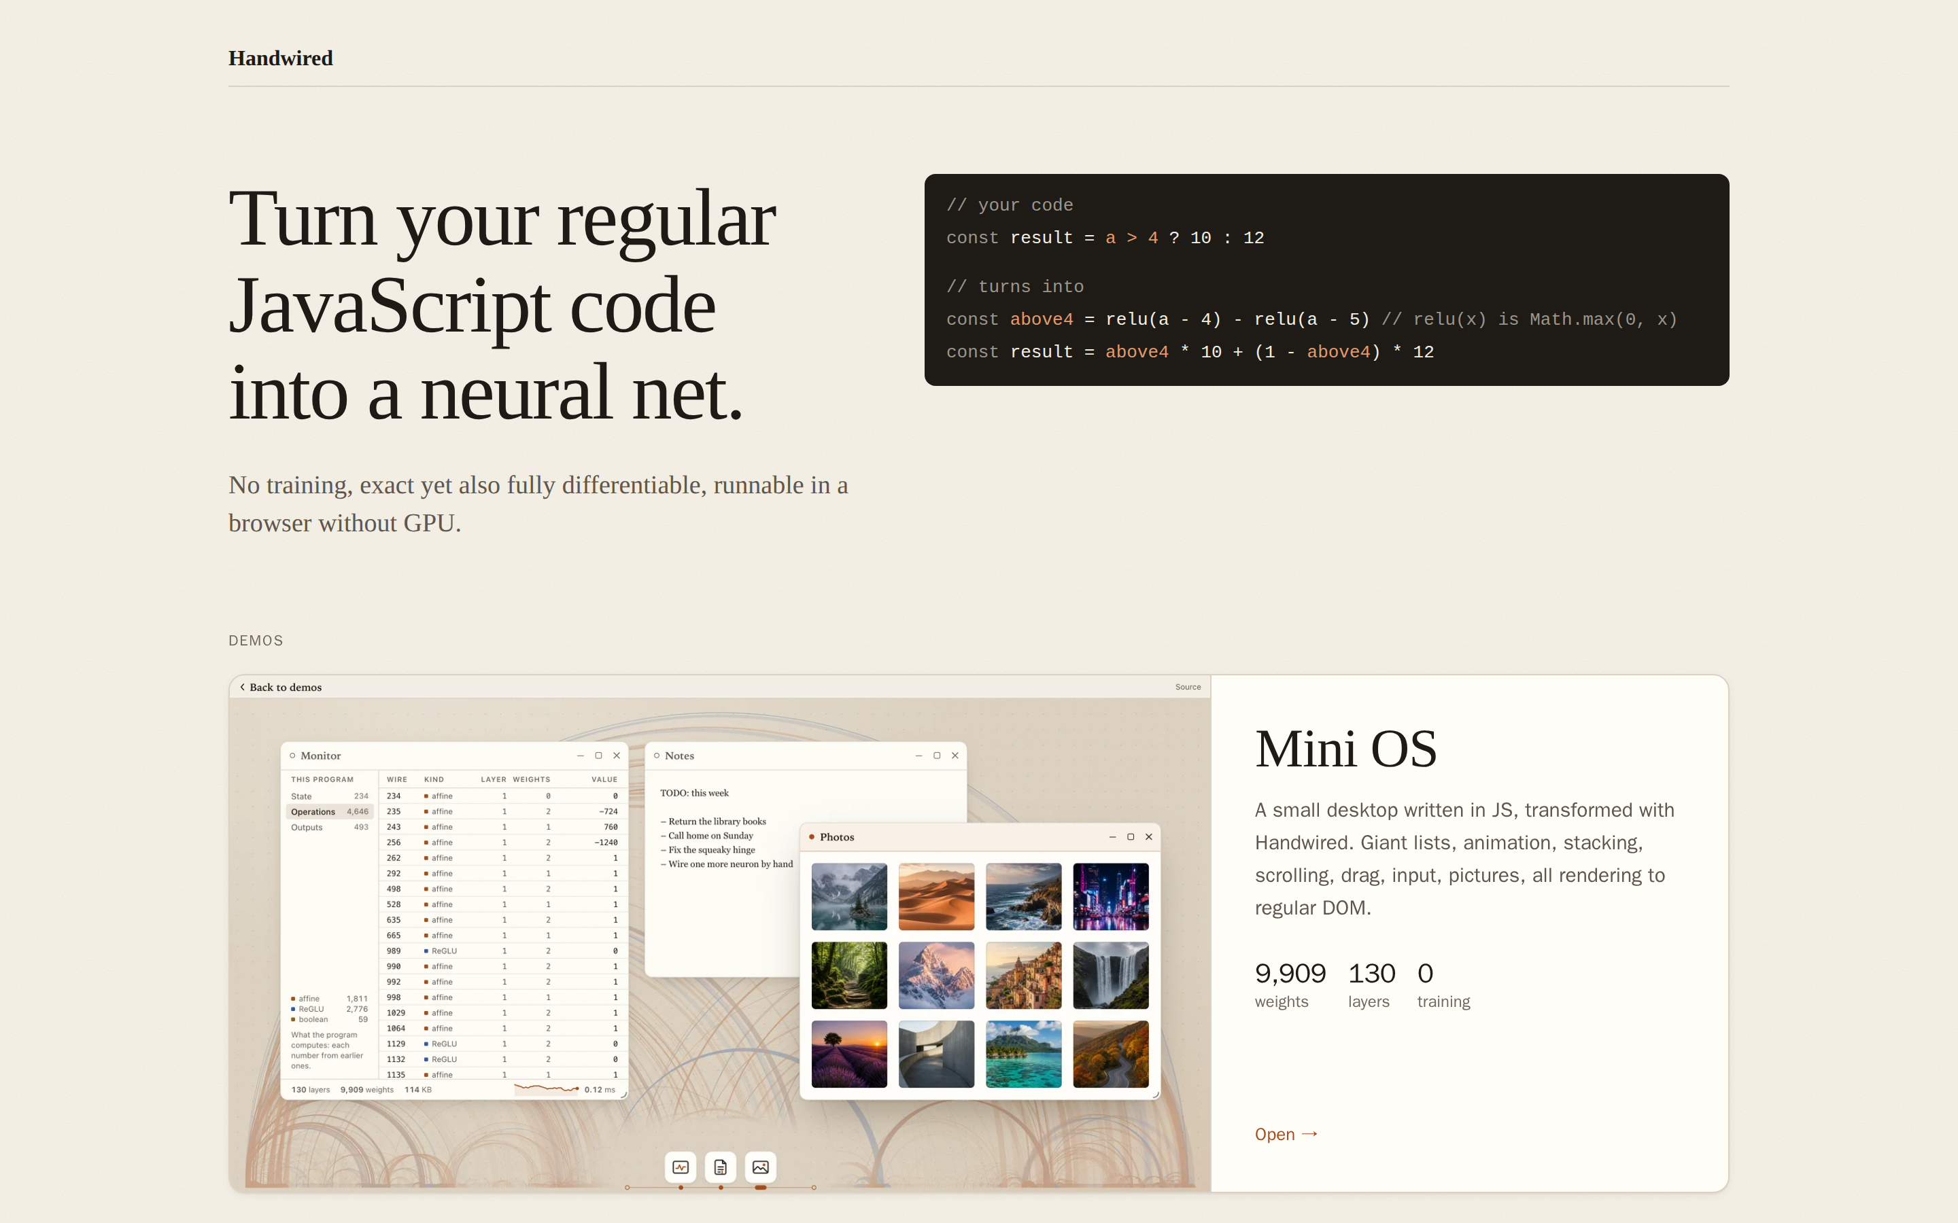Maximize the Monitor window

point(599,756)
